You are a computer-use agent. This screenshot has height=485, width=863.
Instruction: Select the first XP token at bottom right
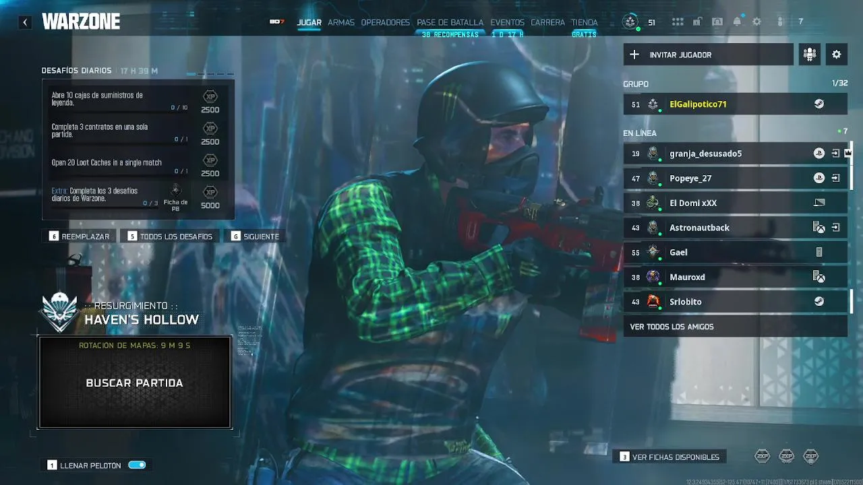762,457
